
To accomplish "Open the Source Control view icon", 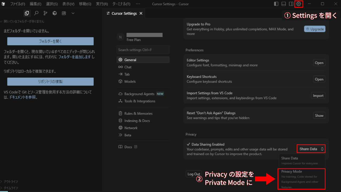I will click(x=45, y=13).
